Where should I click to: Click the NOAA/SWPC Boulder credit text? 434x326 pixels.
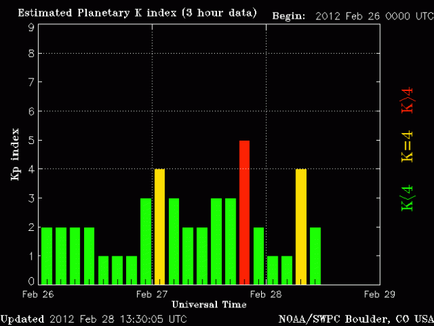[355, 319]
